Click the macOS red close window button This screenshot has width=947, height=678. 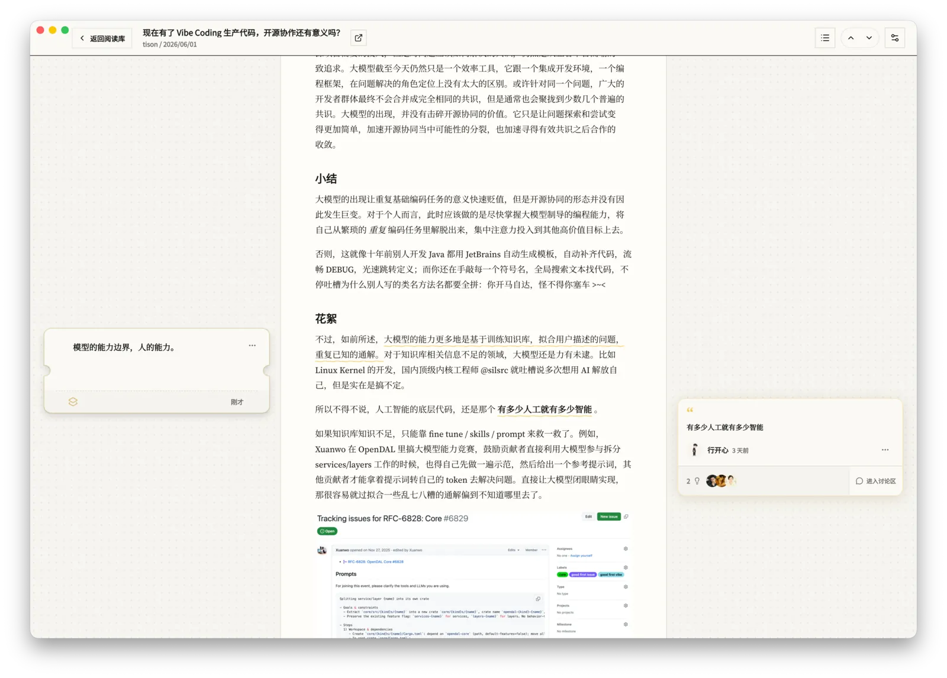[40, 30]
